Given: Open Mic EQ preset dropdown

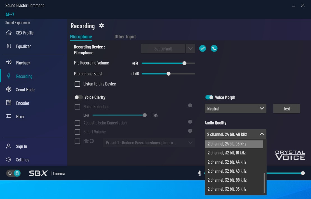Looking at the screenshot, I should click(x=149, y=143).
